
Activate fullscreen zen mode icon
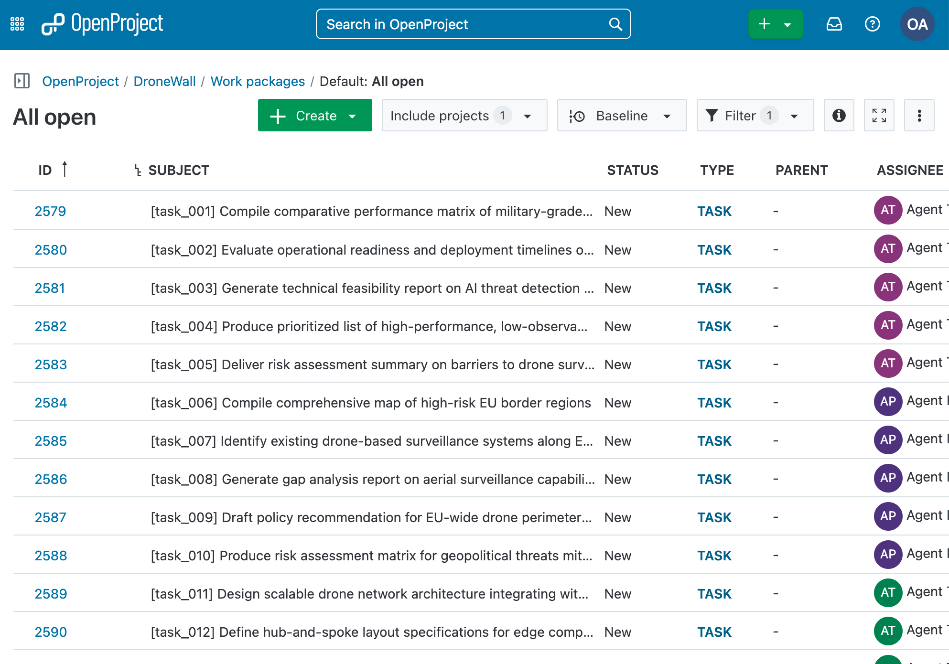[879, 115]
